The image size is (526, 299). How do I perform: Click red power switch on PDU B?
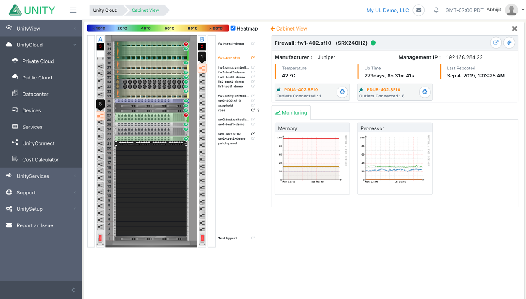coord(202,238)
